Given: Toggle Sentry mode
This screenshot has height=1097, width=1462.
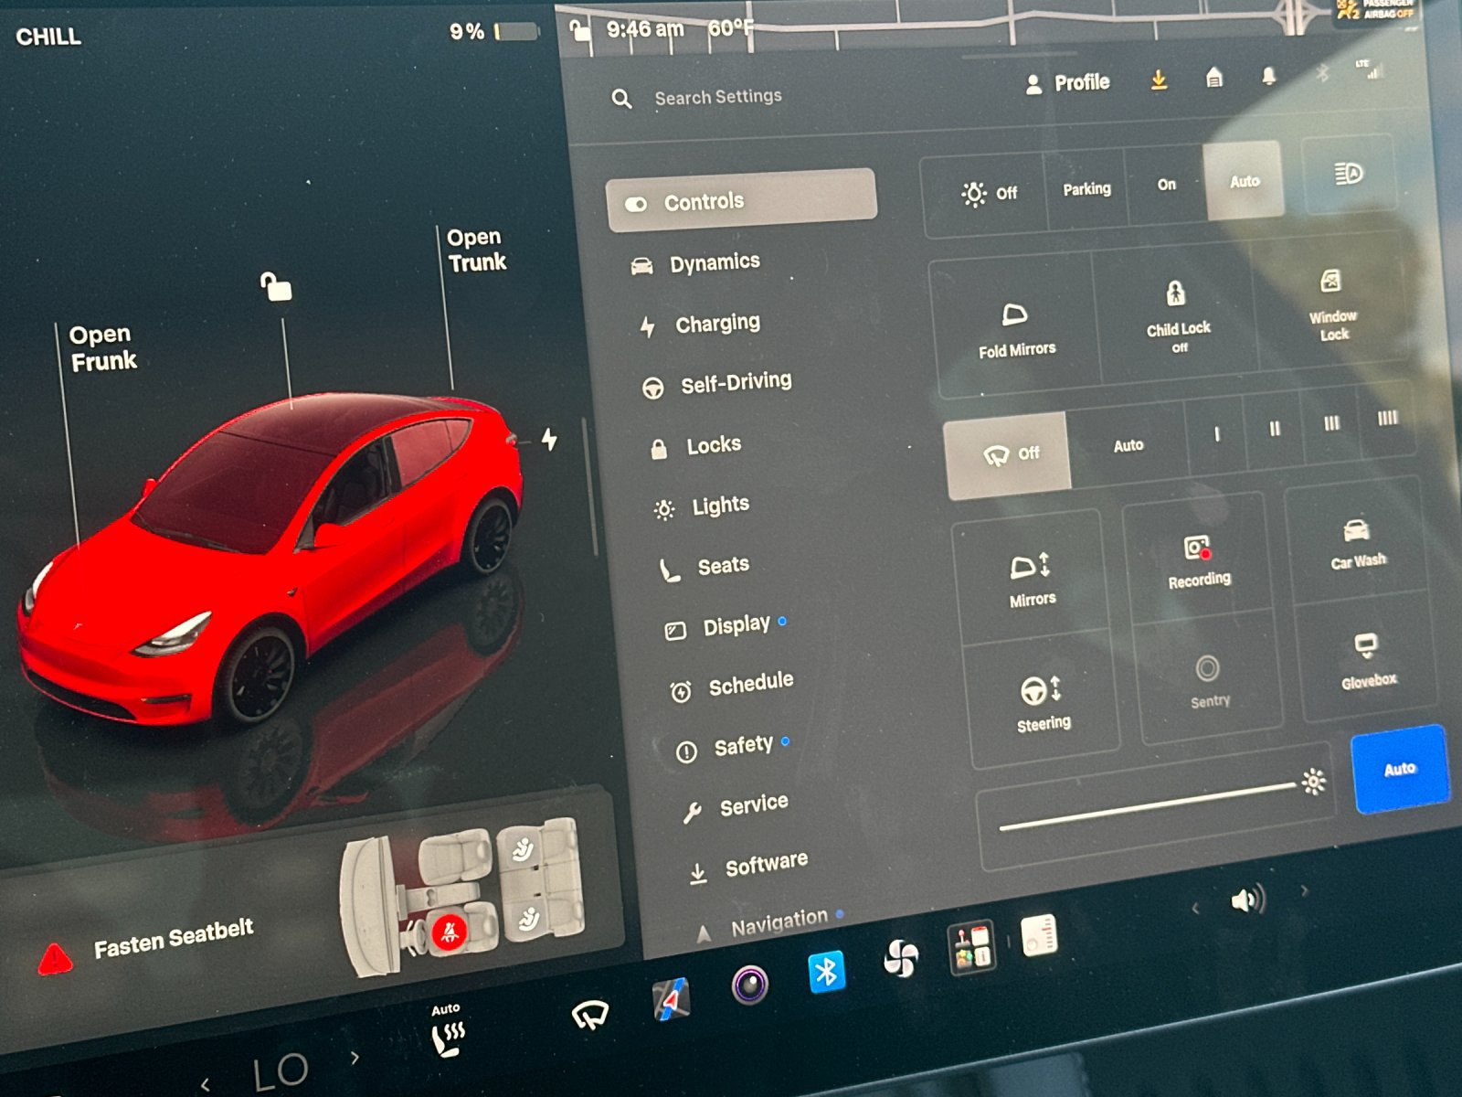Looking at the screenshot, I should 1208,682.
